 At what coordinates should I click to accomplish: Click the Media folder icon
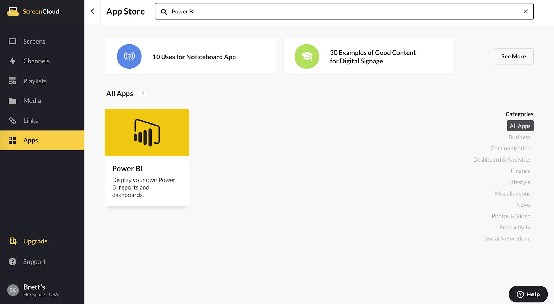pos(12,101)
